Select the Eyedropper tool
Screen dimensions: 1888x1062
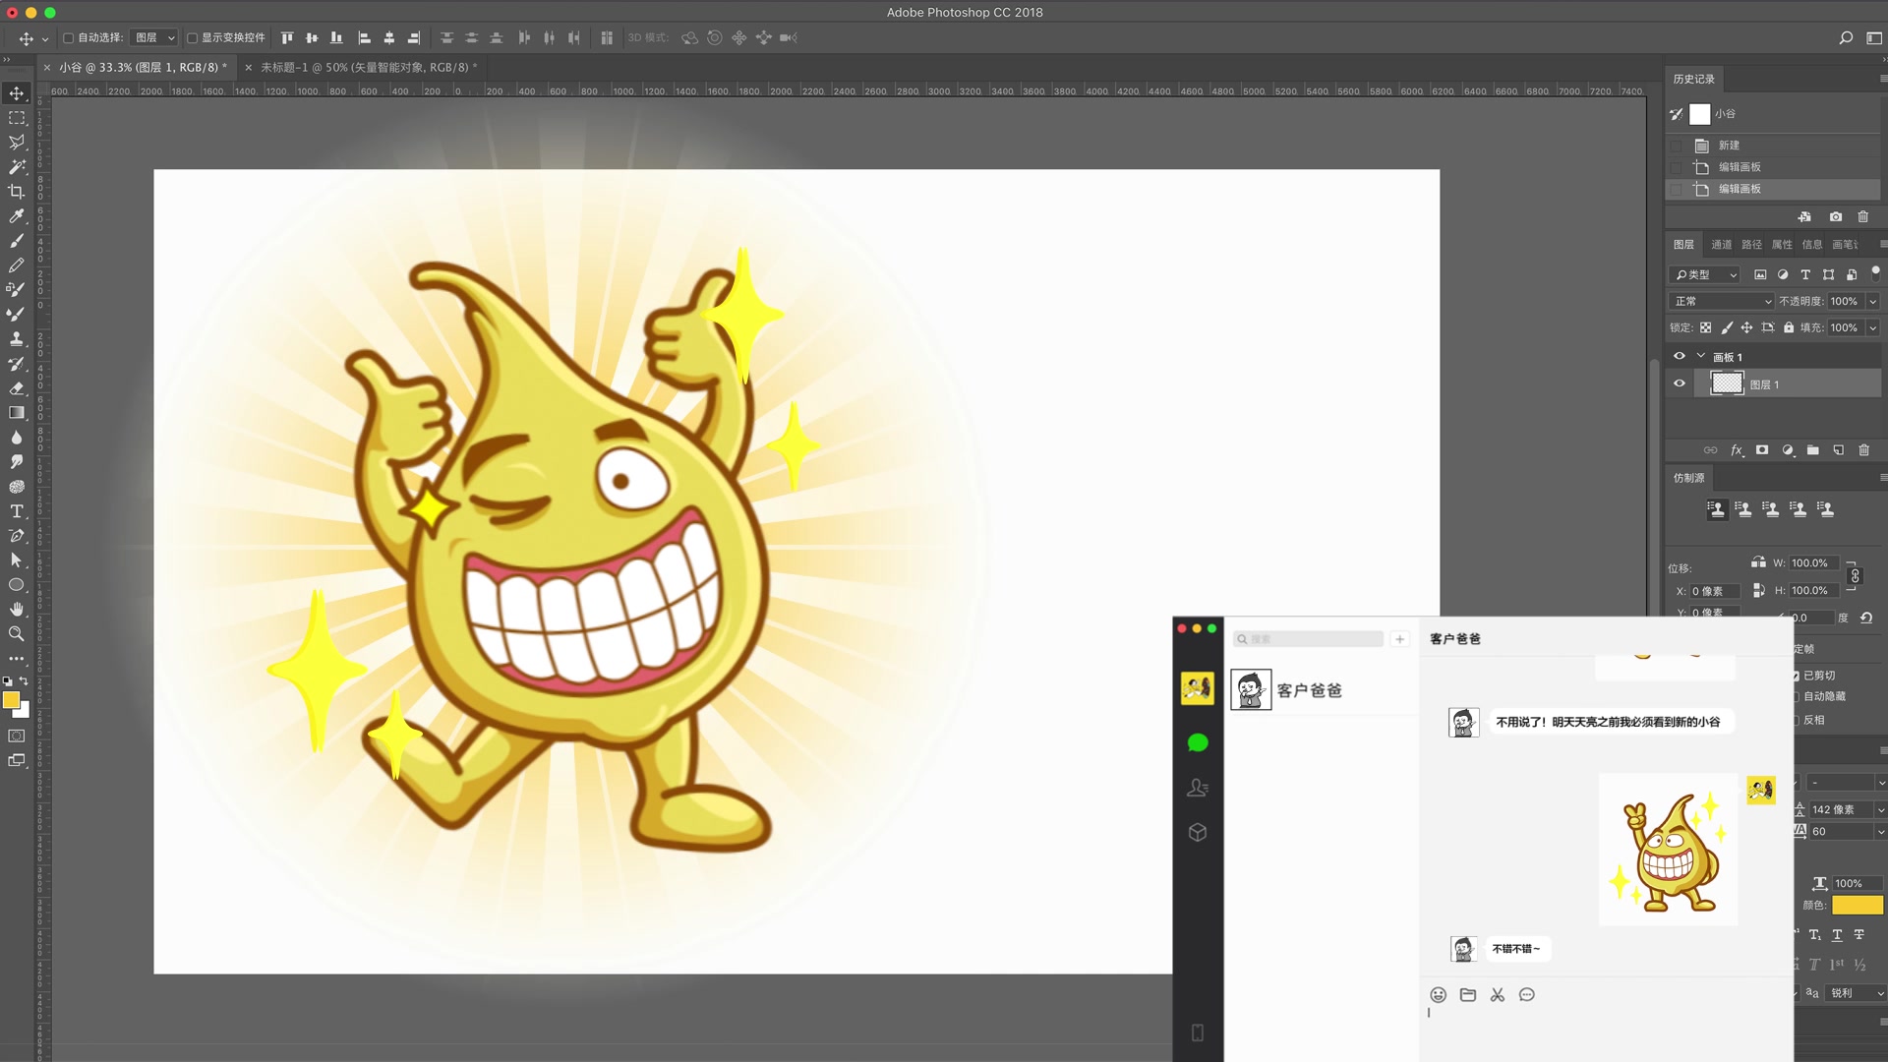[17, 216]
